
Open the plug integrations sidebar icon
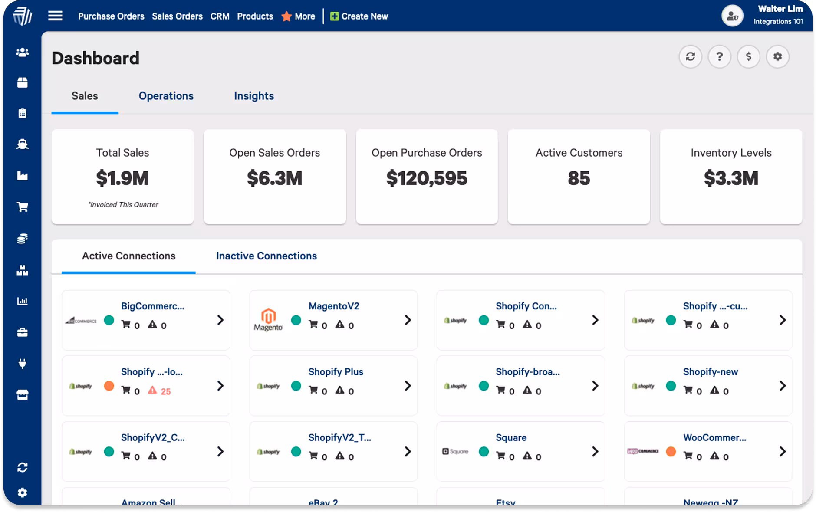coord(22,363)
